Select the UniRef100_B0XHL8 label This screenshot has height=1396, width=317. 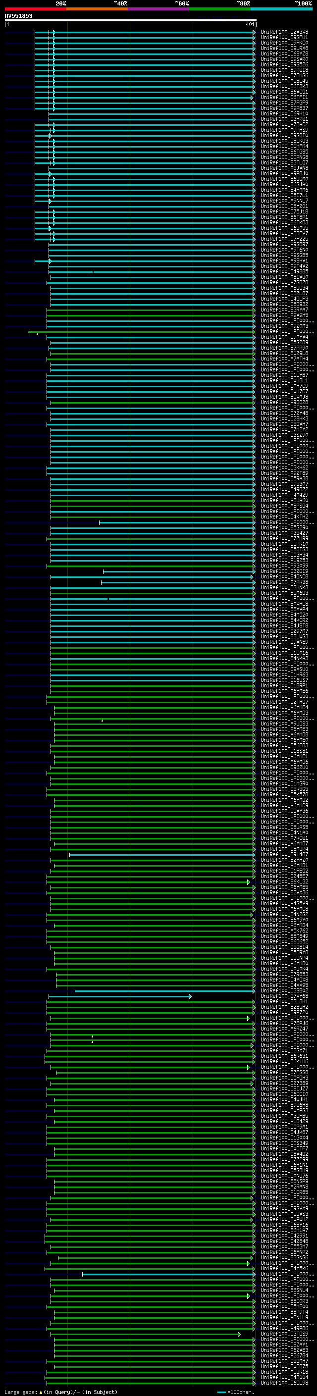[x=284, y=604]
